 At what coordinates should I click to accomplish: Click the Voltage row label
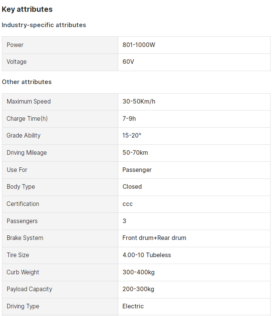point(16,62)
